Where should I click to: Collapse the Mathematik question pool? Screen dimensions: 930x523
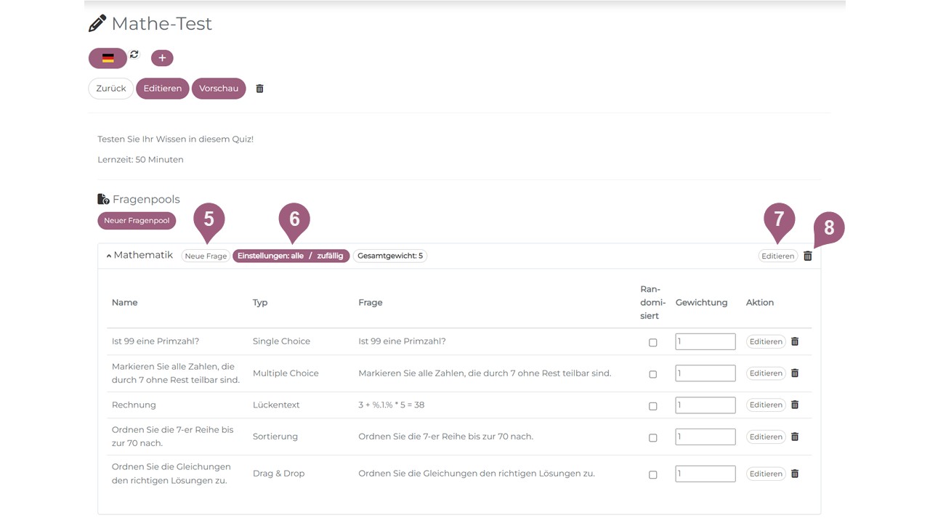(109, 256)
